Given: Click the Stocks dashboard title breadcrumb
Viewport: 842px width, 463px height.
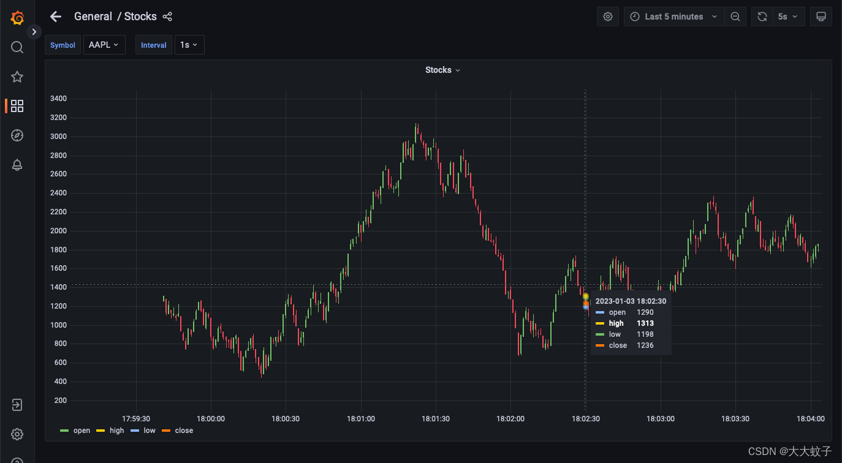Looking at the screenshot, I should tap(140, 17).
